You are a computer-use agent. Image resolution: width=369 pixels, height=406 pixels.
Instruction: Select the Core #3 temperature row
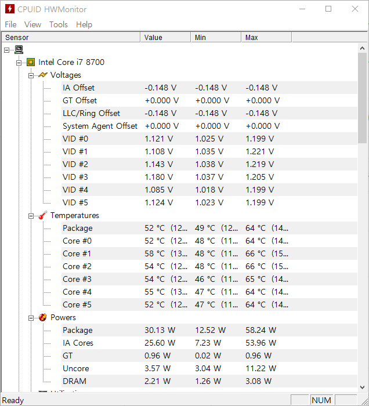pyautogui.click(x=209, y=279)
